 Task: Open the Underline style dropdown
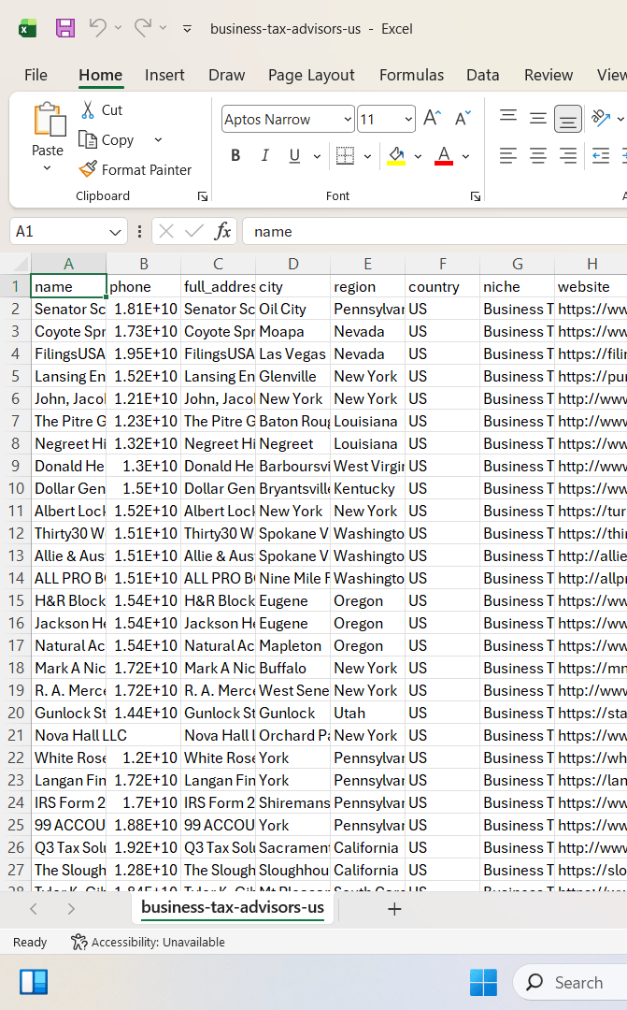317,156
